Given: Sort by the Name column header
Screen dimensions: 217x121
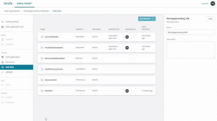Looking at the screenshot, I should (x=43, y=29).
